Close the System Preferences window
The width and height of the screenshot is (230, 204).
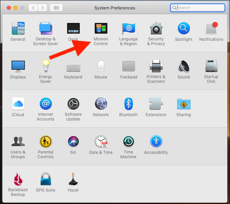pyautogui.click(x=9, y=8)
